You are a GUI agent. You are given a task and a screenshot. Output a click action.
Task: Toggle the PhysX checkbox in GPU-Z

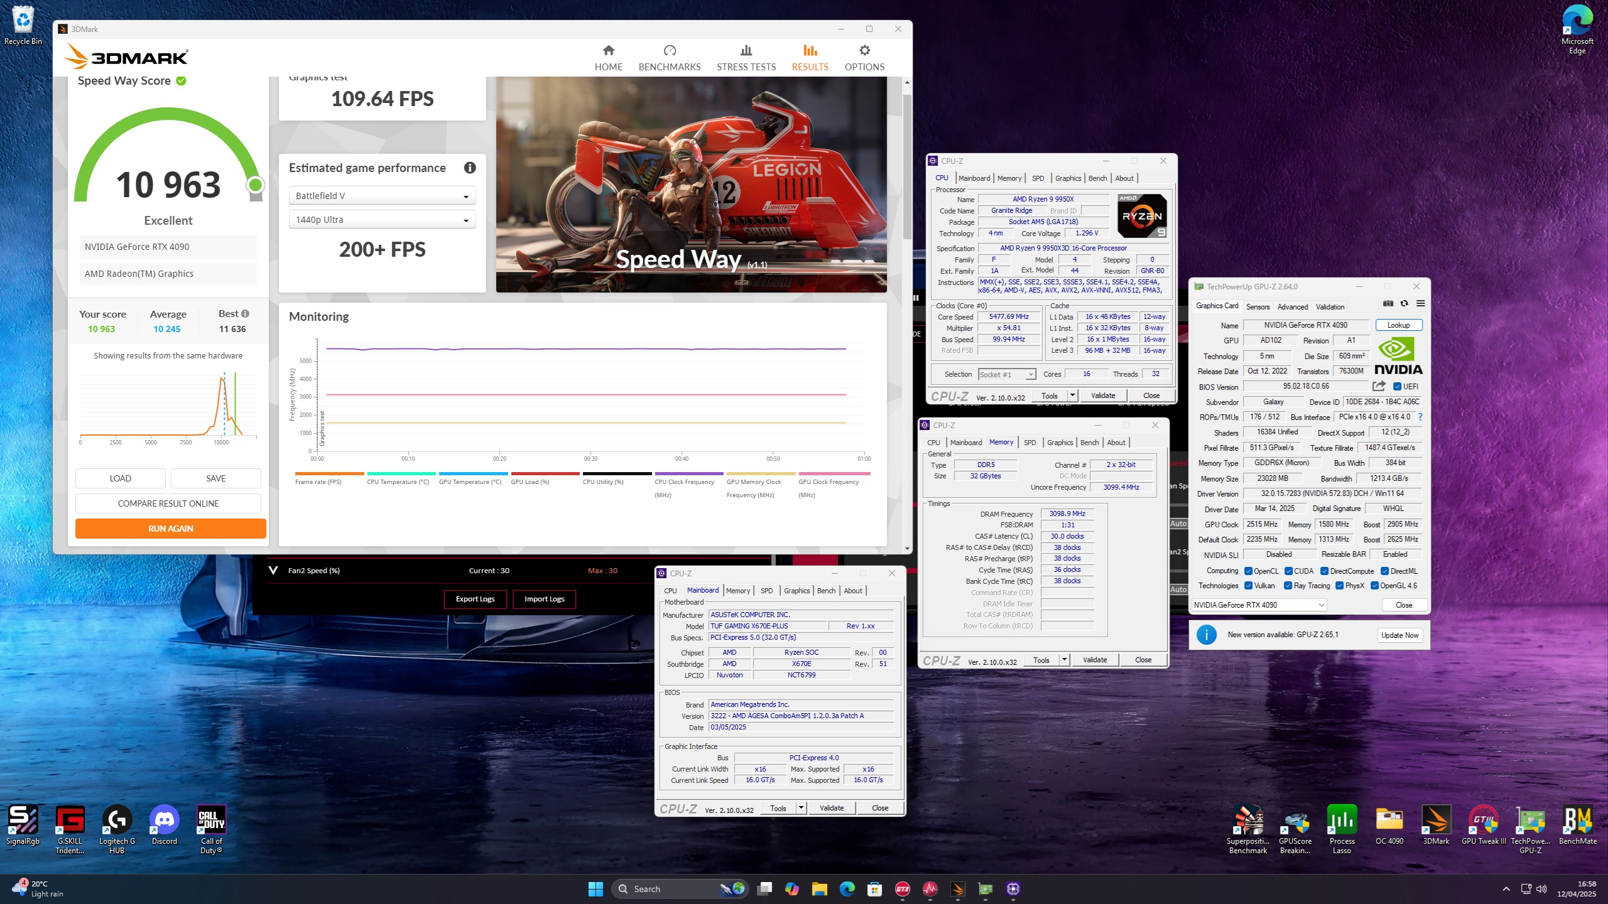pos(1340,586)
